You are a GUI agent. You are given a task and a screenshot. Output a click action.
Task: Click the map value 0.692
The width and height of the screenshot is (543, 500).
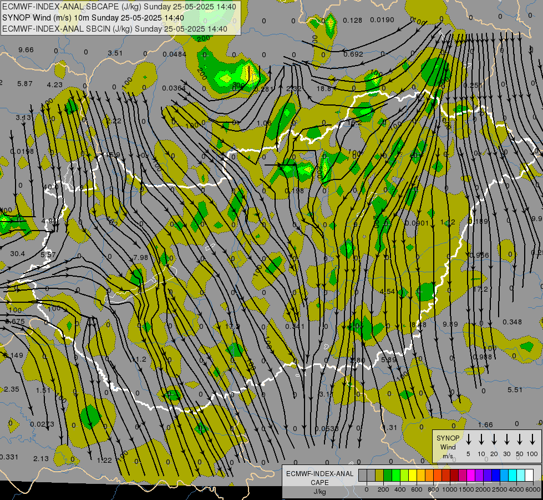(353, 54)
